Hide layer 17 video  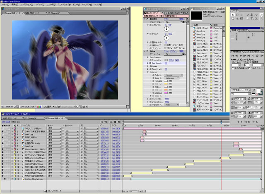tap(2, 176)
